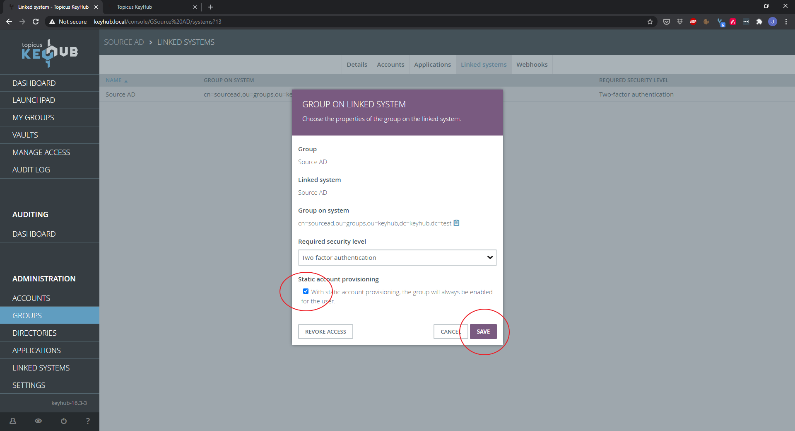Screen dimensions: 795x431
Task: Click Two-factor authentication cell in table
Action: point(636,94)
